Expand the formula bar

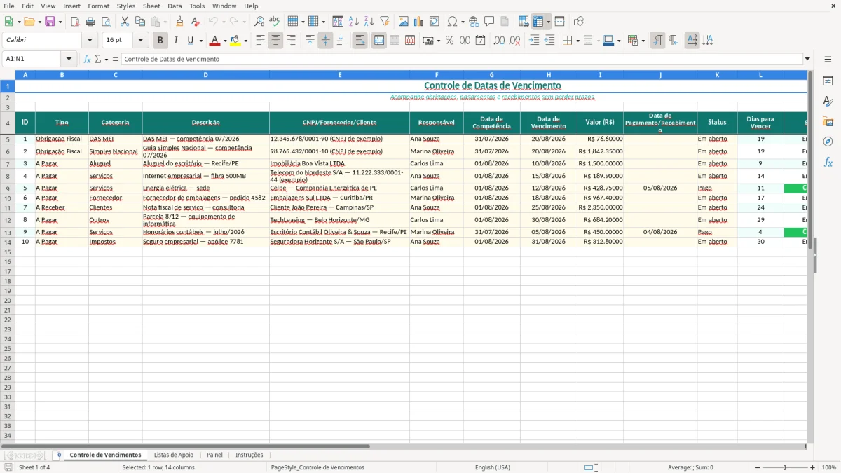click(x=807, y=60)
